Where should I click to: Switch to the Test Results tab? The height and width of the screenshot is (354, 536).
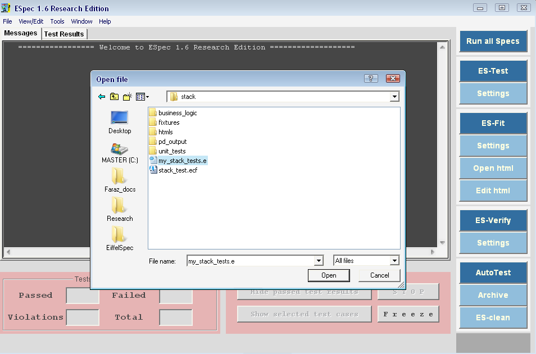64,34
